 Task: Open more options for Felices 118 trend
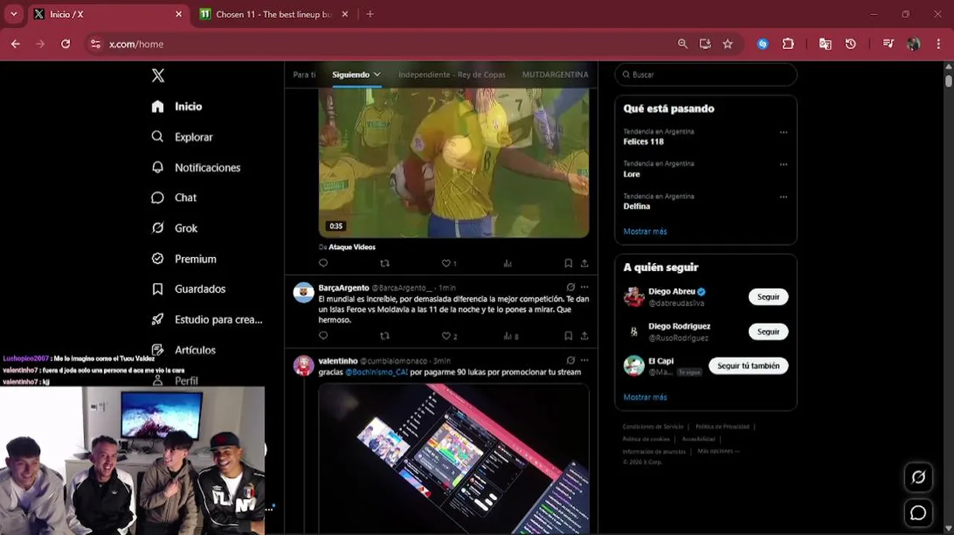click(x=783, y=132)
